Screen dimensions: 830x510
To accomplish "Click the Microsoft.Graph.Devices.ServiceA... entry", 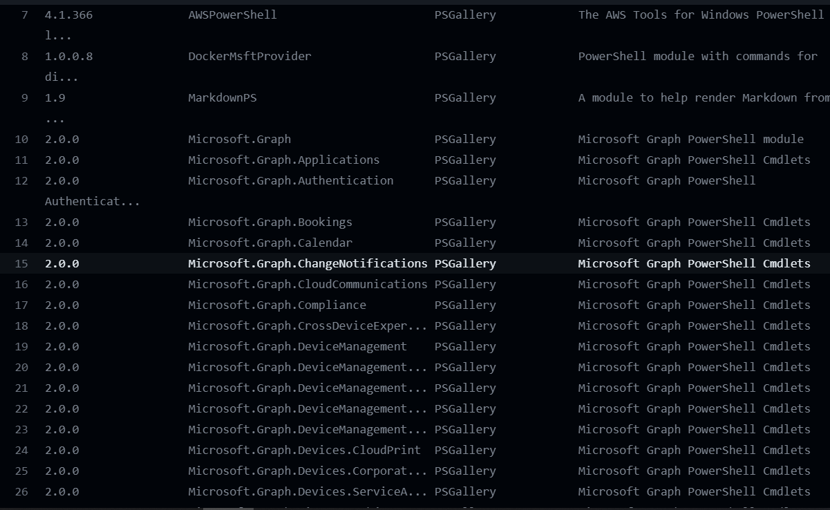I will (x=302, y=491).
